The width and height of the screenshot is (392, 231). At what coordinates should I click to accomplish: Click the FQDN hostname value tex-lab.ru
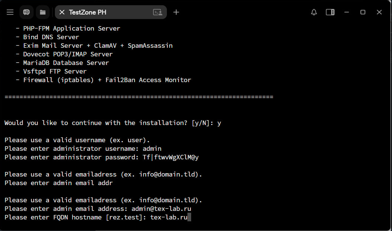169,217
